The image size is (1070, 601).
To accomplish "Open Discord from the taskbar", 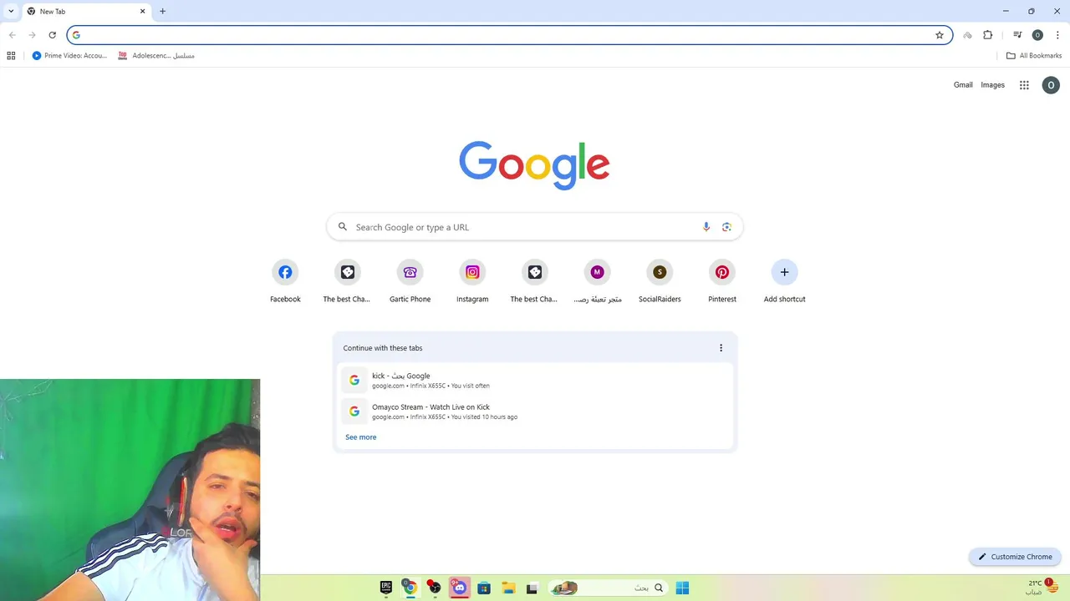I will [x=459, y=588].
